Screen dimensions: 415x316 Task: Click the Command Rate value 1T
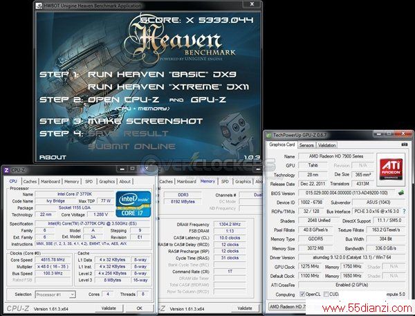point(230,271)
